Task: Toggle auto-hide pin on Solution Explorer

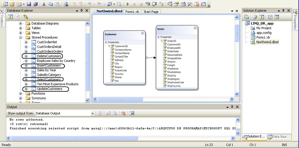Action: tap(283, 11)
